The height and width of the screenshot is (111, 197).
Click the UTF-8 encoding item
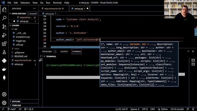[145, 109]
